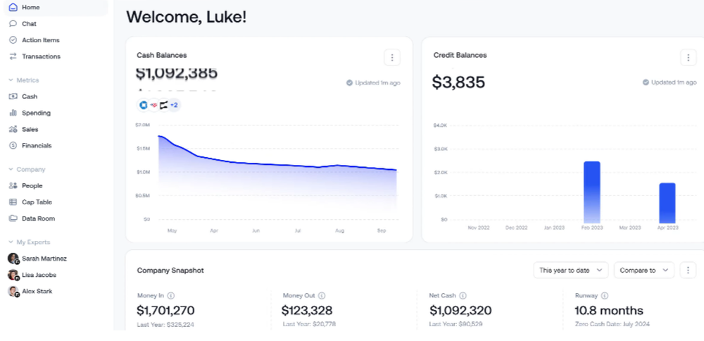
Task: Click the Runway info icon
Action: coord(605,296)
